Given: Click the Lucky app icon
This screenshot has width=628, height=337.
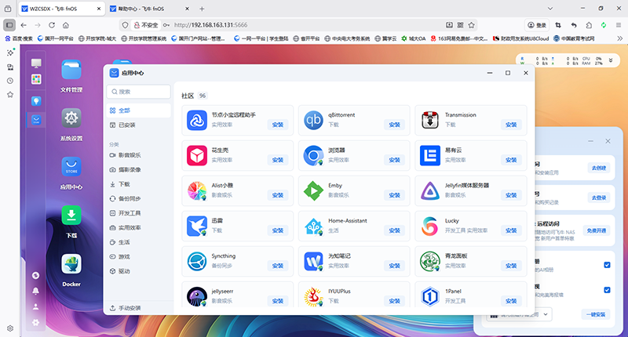Looking at the screenshot, I should click(429, 226).
